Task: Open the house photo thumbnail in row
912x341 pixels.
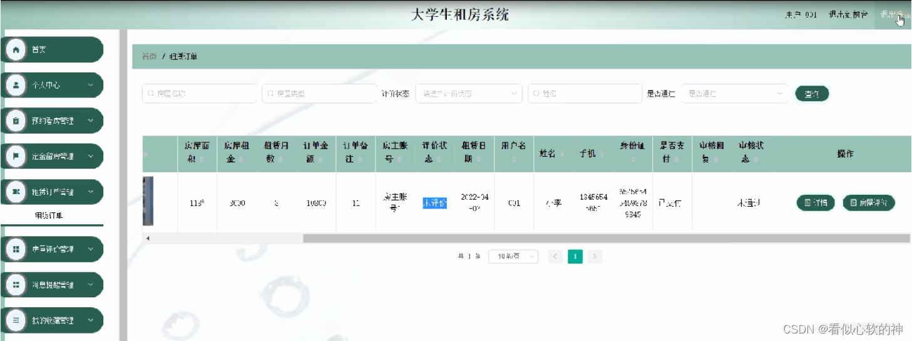Action: coord(148,201)
